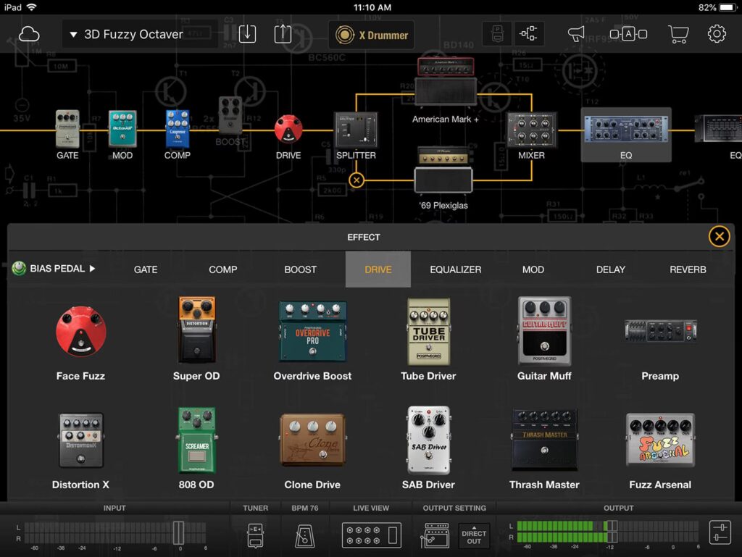Open the 3D Fuzzy Octaver preset dropdown
The width and height of the screenshot is (742, 557).
coord(126,34)
